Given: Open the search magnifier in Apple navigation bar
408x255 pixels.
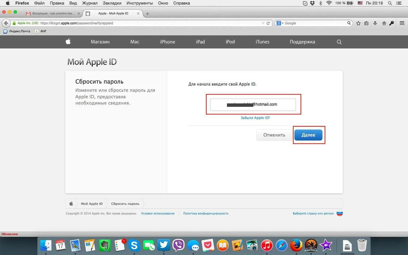Looking at the screenshot, I should pyautogui.click(x=339, y=42).
